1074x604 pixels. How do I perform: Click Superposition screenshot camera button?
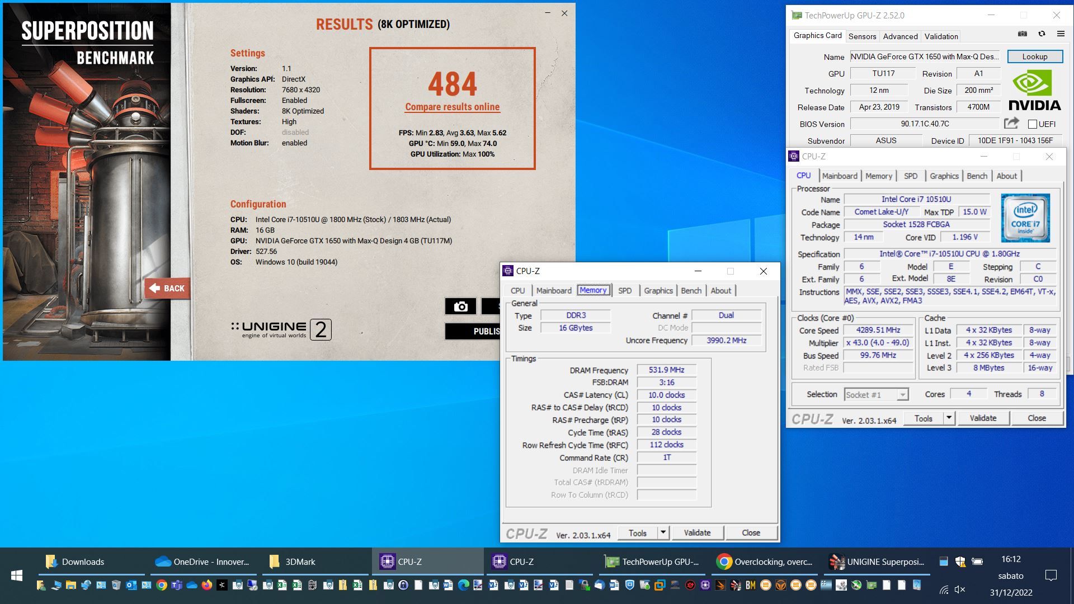pyautogui.click(x=460, y=306)
